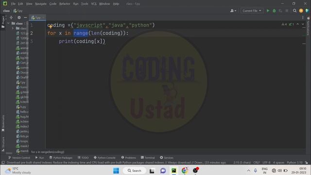The image size is (311, 175).
Task: Open editor tabs options three-dot icon
Action: (303, 17)
